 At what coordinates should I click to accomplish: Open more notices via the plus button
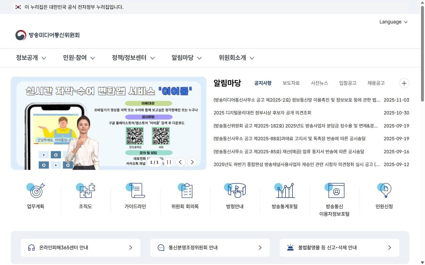click(x=404, y=83)
